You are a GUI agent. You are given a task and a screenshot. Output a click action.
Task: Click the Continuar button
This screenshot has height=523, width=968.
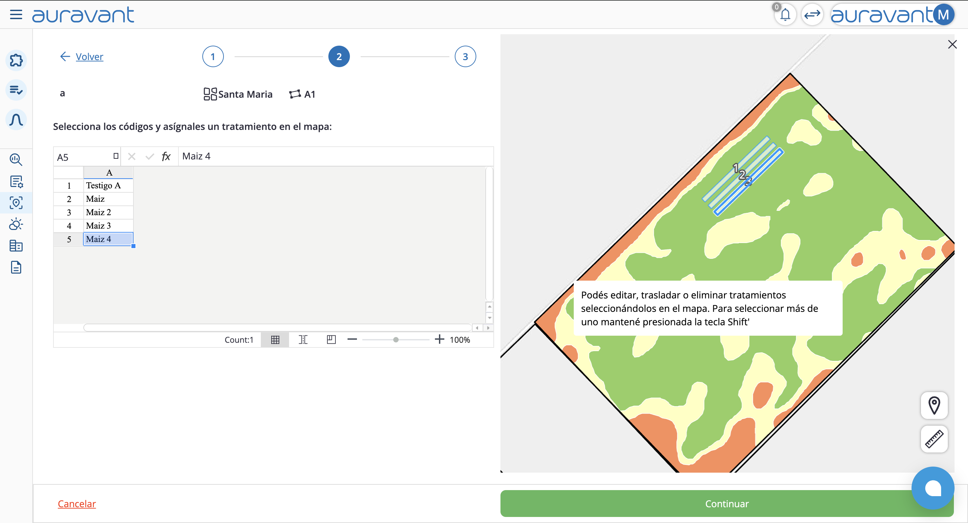point(726,504)
